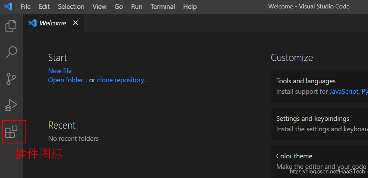This screenshot has width=368, height=178.
Task: Open the Terminal menu
Action: (163, 6)
